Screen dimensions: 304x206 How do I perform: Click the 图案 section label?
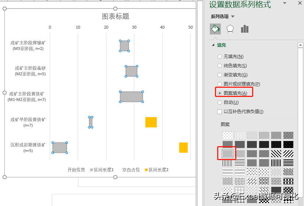point(225,124)
